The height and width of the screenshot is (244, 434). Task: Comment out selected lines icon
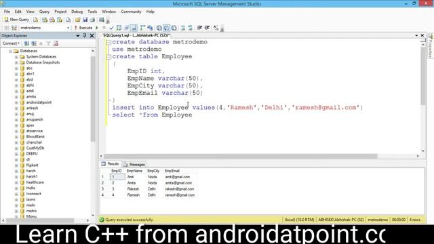coord(182,28)
